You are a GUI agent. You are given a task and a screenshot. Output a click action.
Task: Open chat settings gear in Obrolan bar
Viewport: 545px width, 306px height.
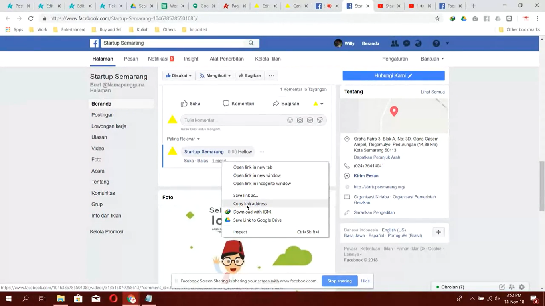point(521,287)
